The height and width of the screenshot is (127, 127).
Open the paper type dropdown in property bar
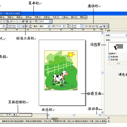click(4, 26)
